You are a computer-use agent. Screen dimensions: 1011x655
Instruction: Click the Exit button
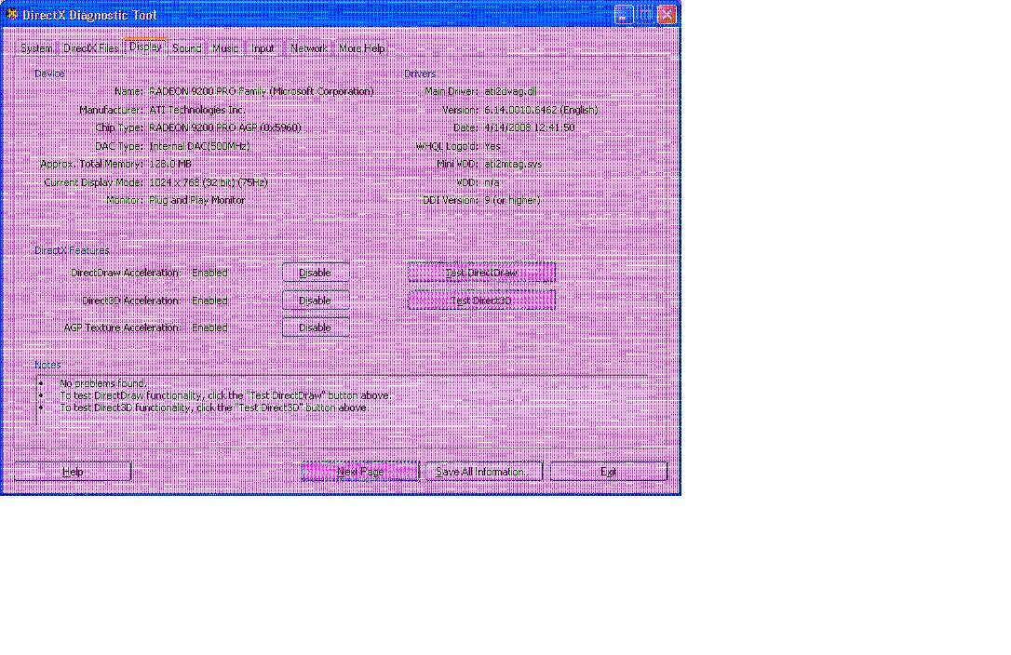(609, 472)
